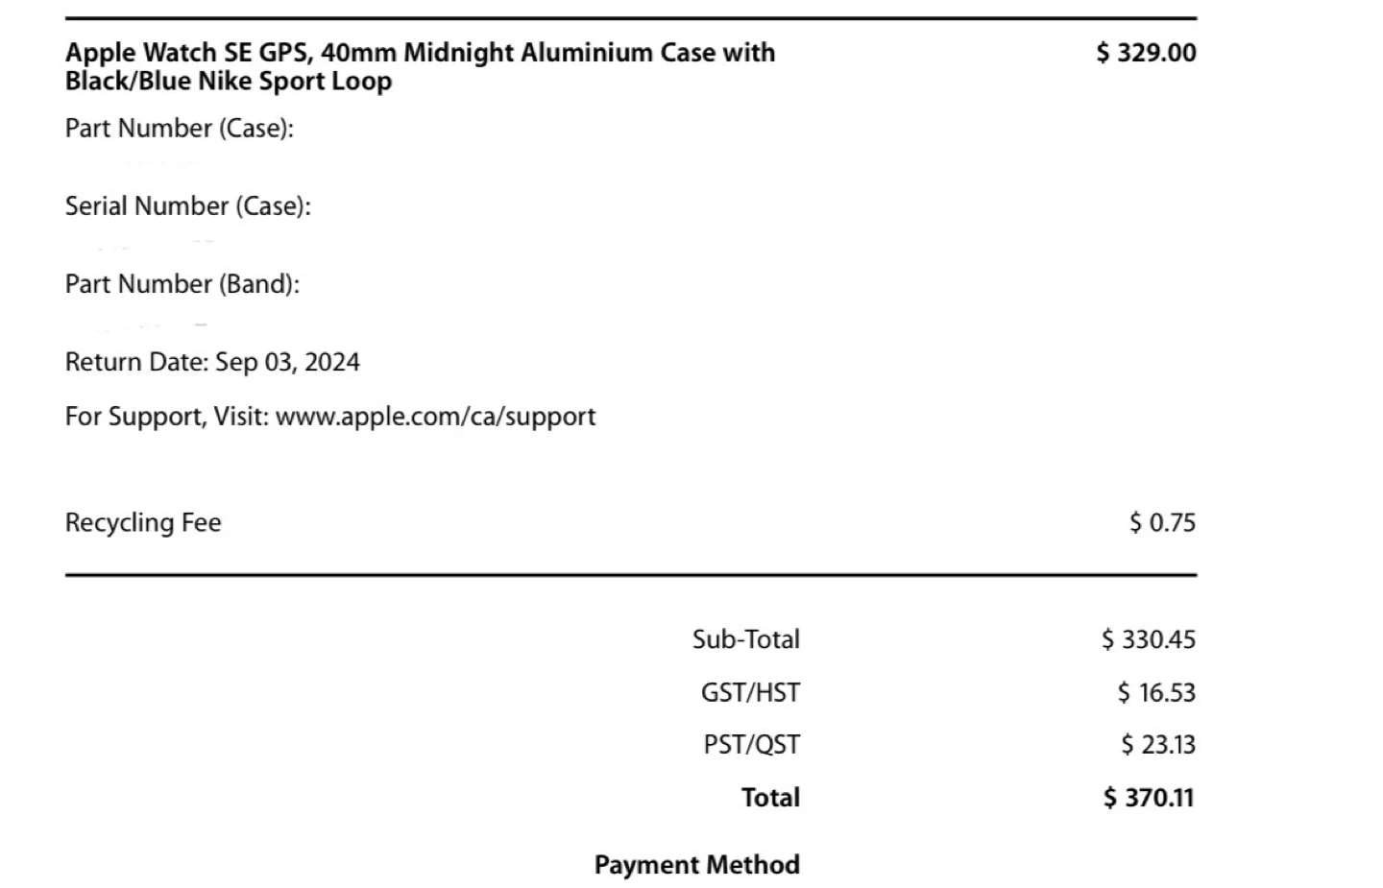Select the Part Number (Band) label

click(x=182, y=284)
